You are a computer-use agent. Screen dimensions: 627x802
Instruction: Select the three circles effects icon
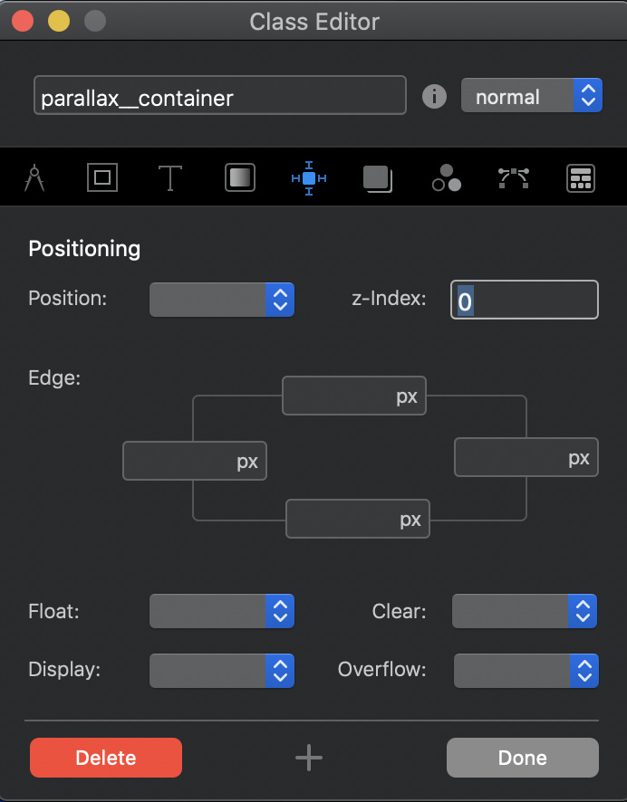[x=447, y=178]
